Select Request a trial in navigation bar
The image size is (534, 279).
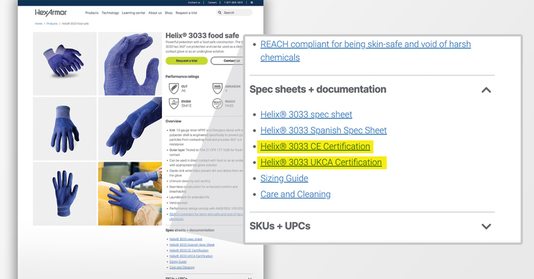(x=186, y=13)
